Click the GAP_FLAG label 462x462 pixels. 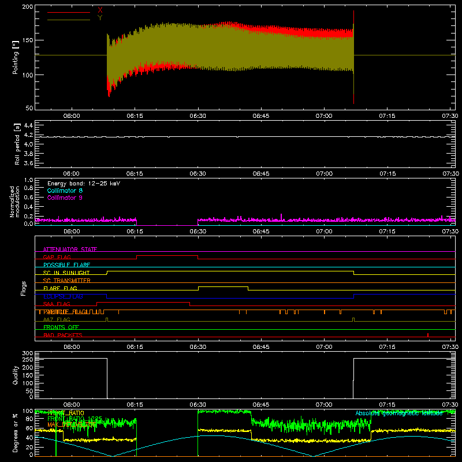[57, 257]
